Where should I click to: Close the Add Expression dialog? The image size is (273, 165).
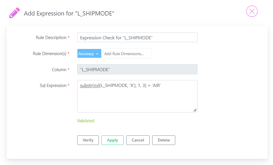click(x=252, y=11)
